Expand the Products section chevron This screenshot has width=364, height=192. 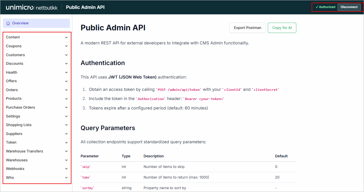pyautogui.click(x=66, y=99)
